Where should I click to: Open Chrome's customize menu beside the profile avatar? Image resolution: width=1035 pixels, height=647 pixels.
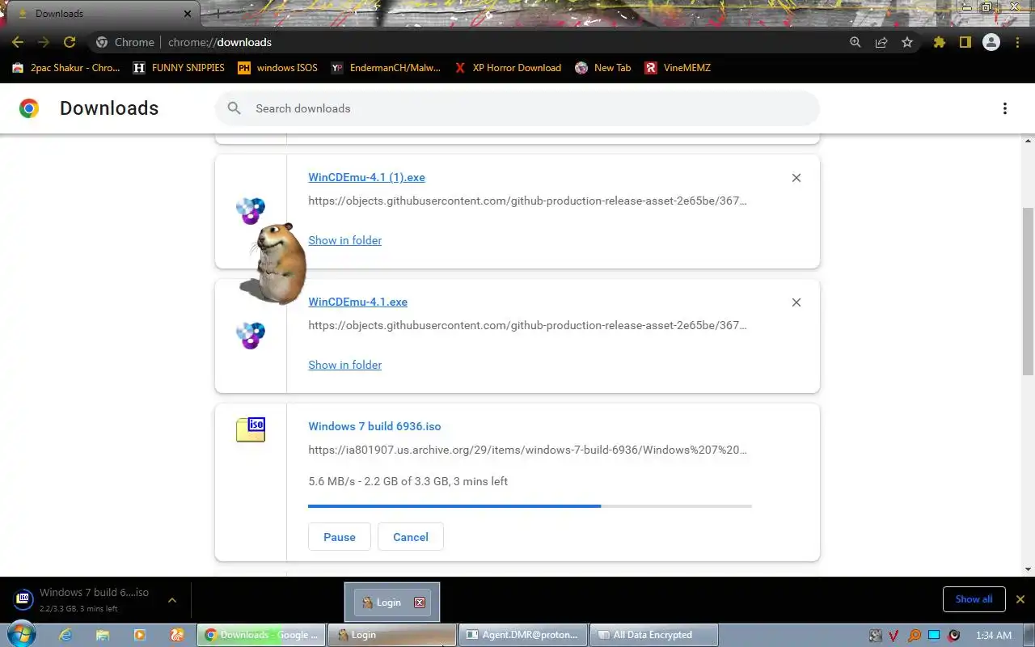(1016, 42)
